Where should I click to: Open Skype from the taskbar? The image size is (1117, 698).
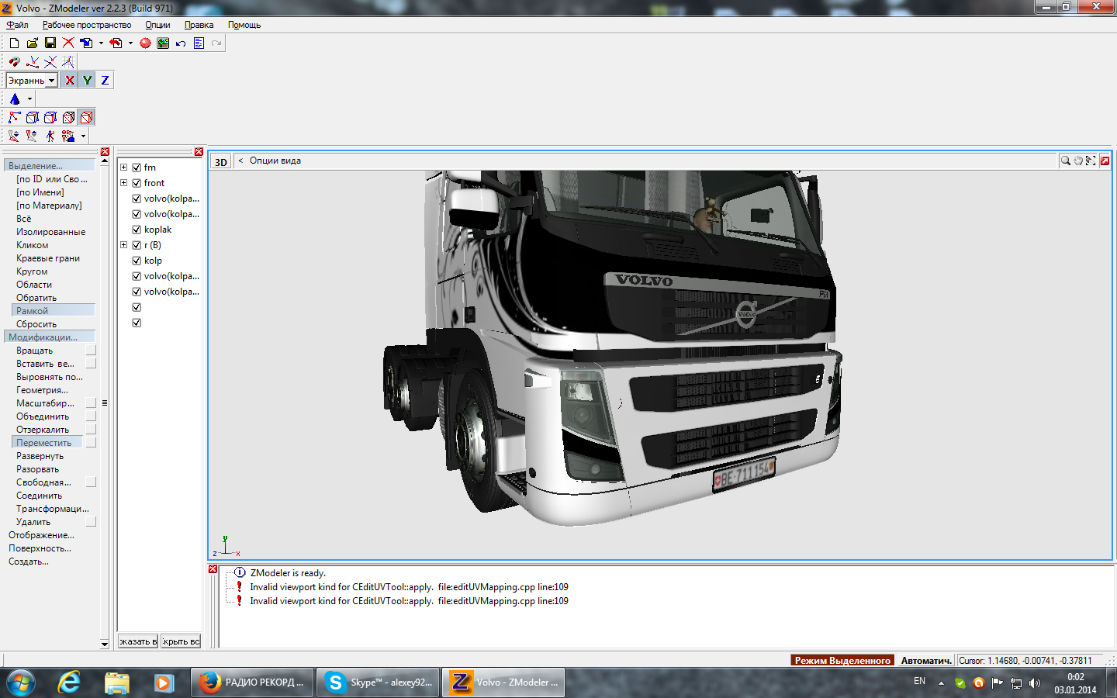[378, 682]
